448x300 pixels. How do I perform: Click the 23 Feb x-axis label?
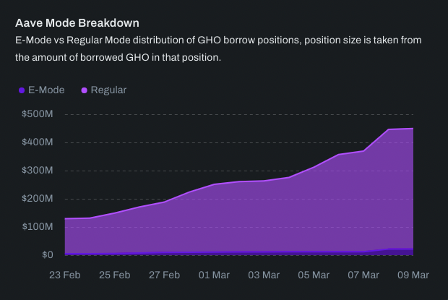[x=65, y=275]
